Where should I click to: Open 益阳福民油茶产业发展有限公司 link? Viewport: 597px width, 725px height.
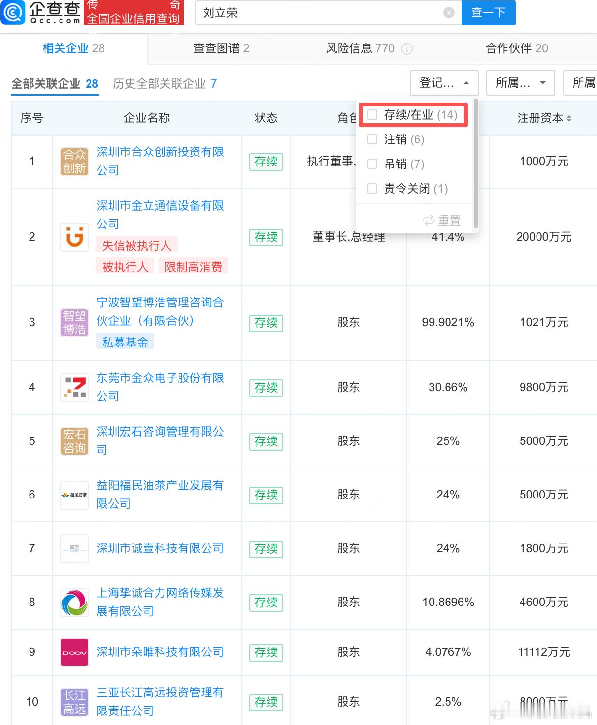click(160, 495)
